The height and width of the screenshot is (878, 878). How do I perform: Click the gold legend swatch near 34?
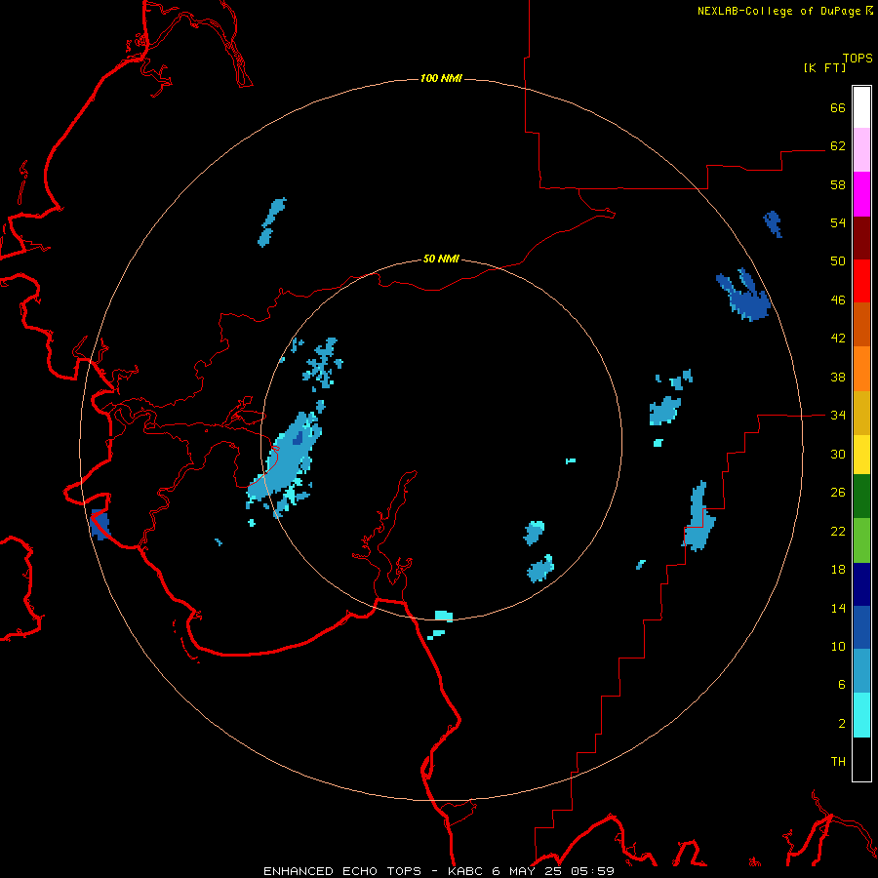(861, 413)
